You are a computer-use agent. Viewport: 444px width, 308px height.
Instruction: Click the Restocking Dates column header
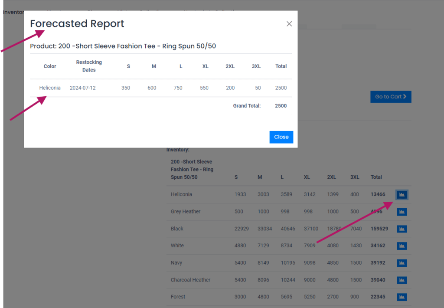89,66
